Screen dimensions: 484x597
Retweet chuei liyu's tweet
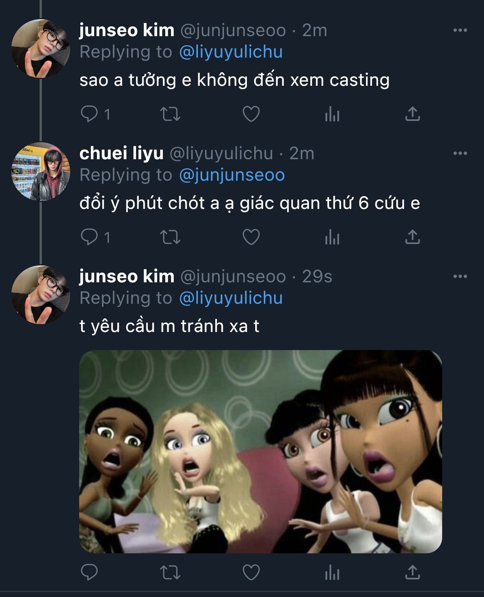(170, 237)
